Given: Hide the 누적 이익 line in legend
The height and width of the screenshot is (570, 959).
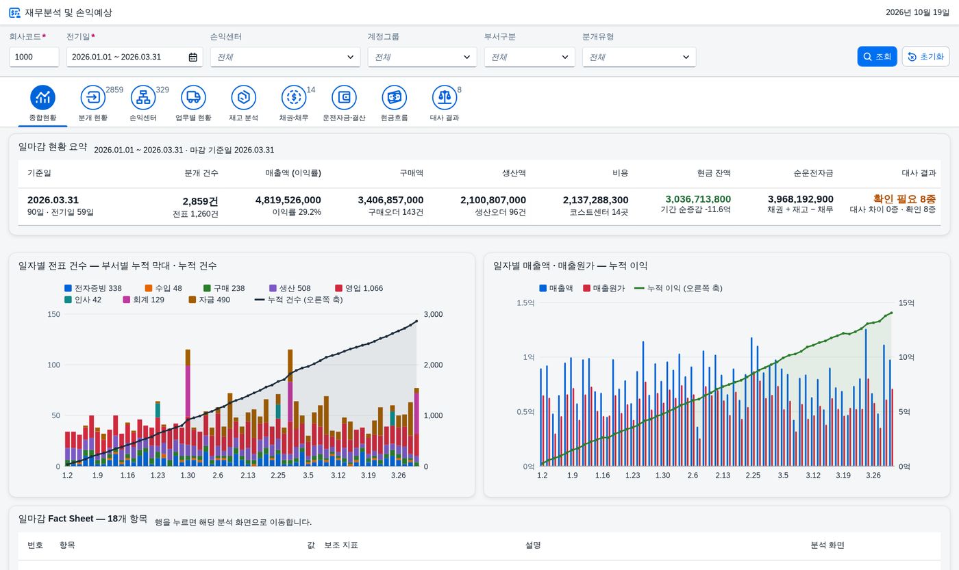Looking at the screenshot, I should pos(678,288).
